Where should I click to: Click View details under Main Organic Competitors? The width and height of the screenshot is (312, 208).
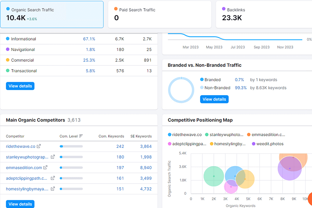20,204
